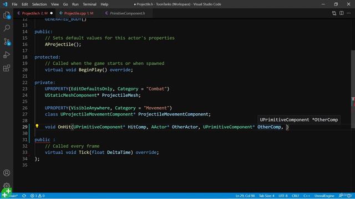
Task: Open the Edit menu
Action: click(24, 4)
